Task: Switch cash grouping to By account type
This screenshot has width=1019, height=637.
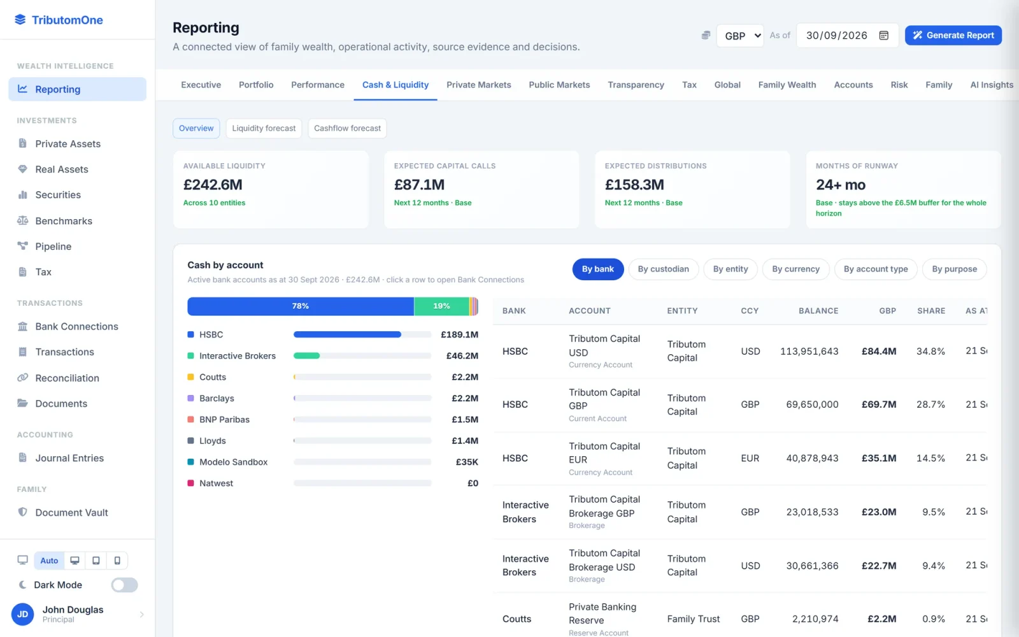Action: point(876,269)
